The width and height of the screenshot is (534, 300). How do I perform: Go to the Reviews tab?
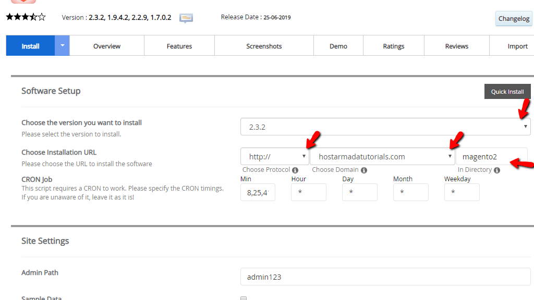(x=456, y=46)
